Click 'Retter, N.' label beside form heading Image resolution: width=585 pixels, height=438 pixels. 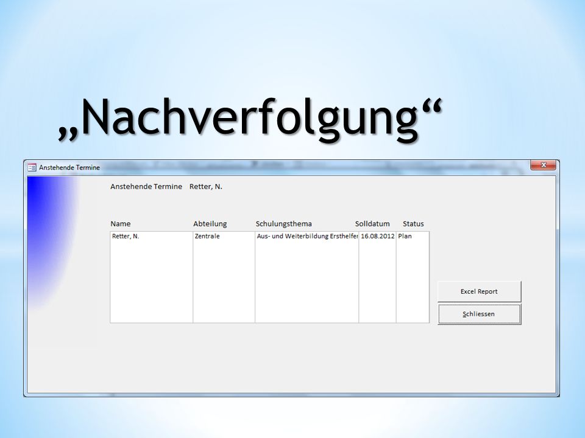point(205,187)
